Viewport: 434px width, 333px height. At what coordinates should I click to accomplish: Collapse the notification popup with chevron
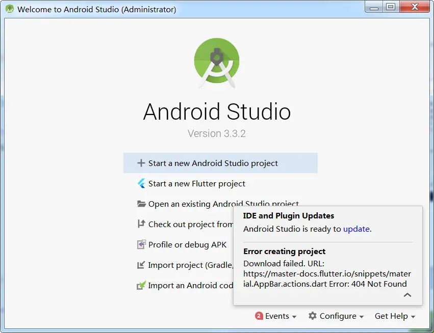[x=407, y=295]
